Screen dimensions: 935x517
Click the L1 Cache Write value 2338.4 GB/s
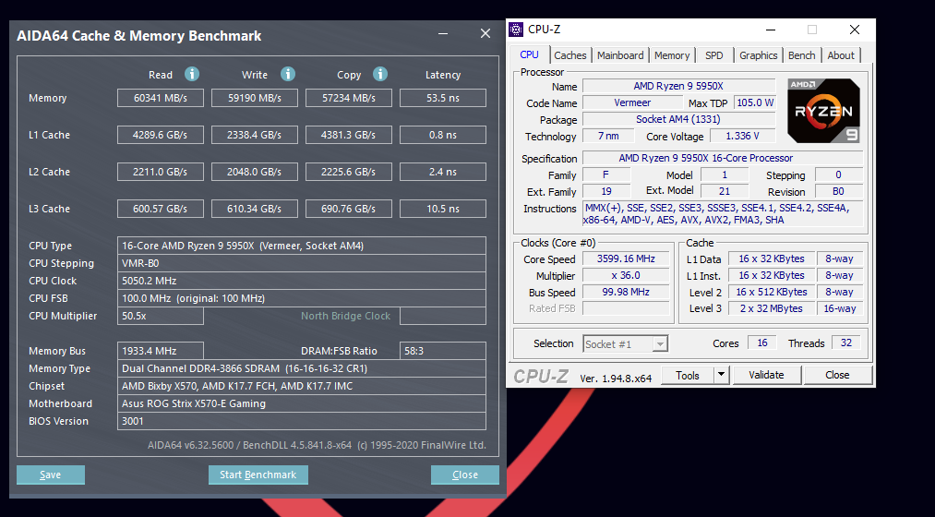tap(255, 135)
